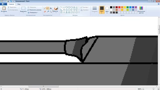This screenshot has width=160, height=90.
Task: Select the Magnifier tool
Action: click(x=50, y=11)
